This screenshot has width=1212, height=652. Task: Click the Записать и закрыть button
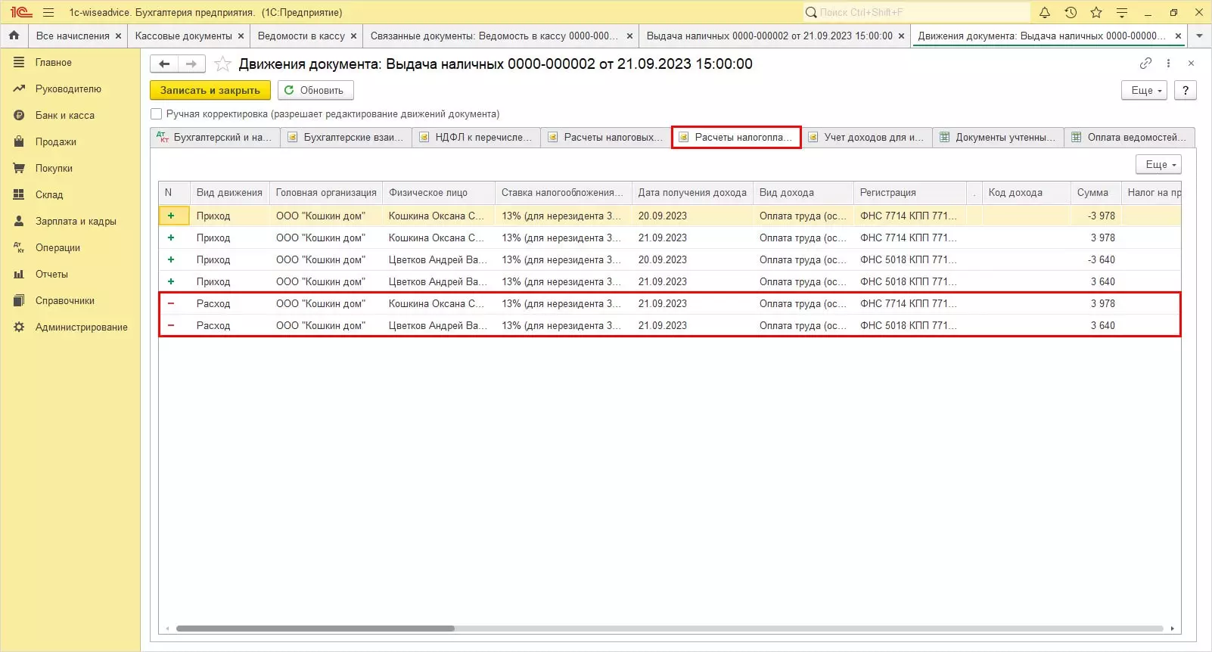tap(210, 90)
